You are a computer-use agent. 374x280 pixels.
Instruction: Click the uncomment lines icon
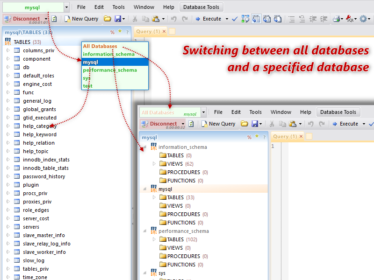302,19
